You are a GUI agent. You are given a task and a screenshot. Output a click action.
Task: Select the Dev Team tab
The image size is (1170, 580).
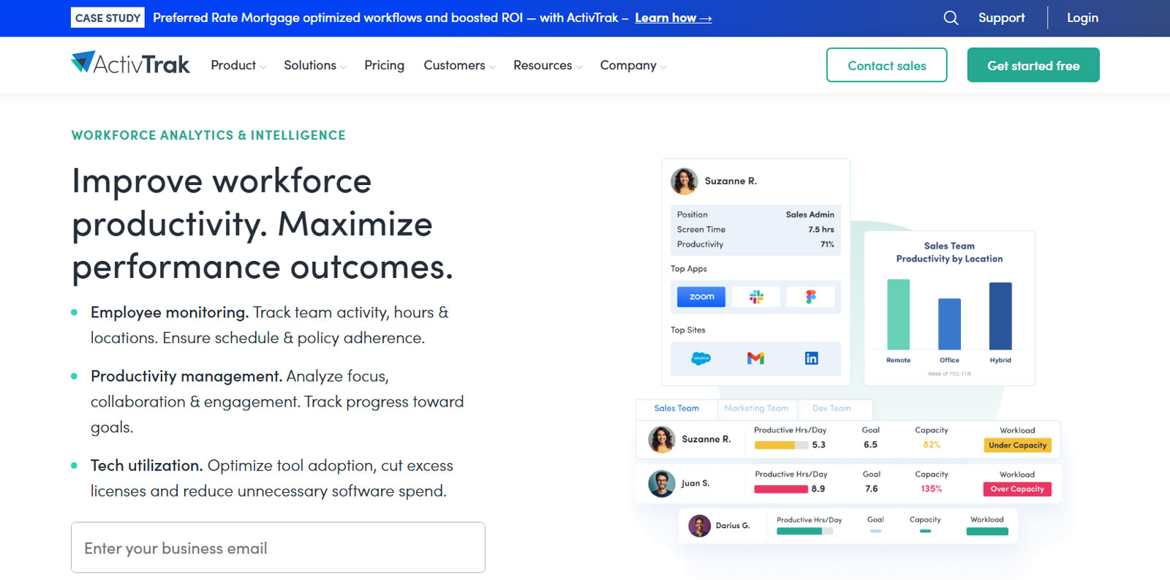coord(831,408)
